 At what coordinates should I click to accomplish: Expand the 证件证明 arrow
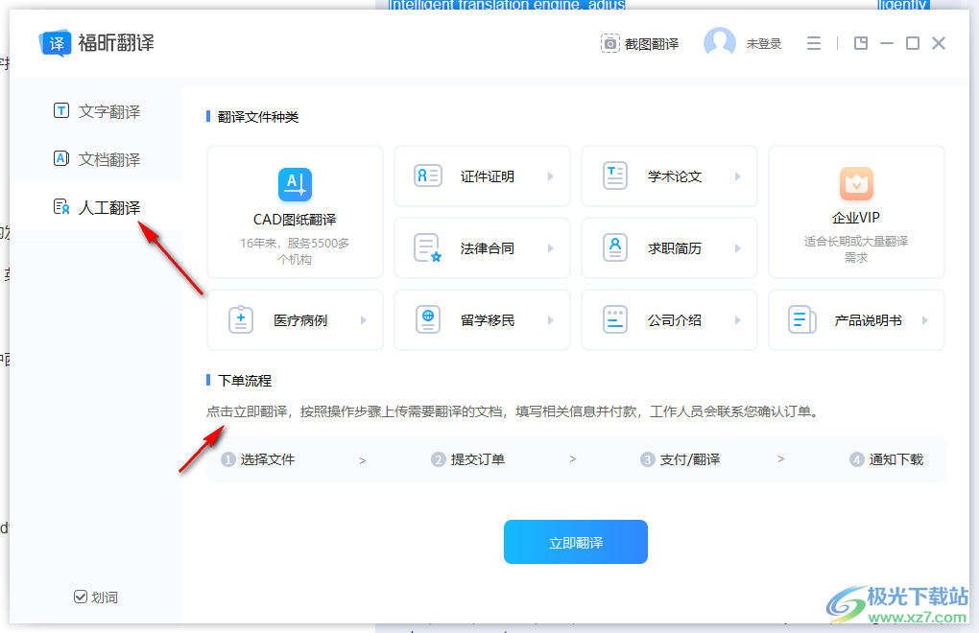coord(551,176)
